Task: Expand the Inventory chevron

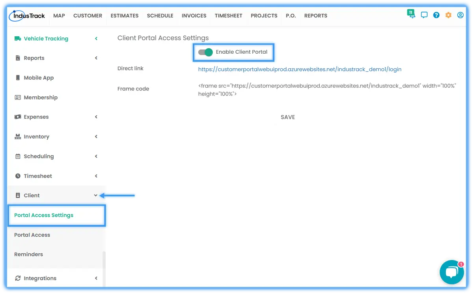Action: 96,137
